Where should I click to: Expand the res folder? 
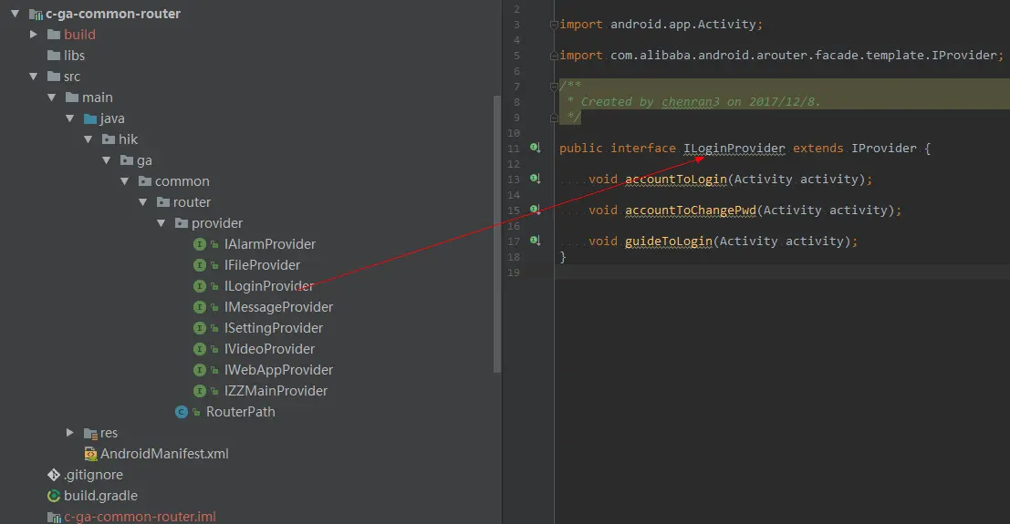tap(70, 433)
